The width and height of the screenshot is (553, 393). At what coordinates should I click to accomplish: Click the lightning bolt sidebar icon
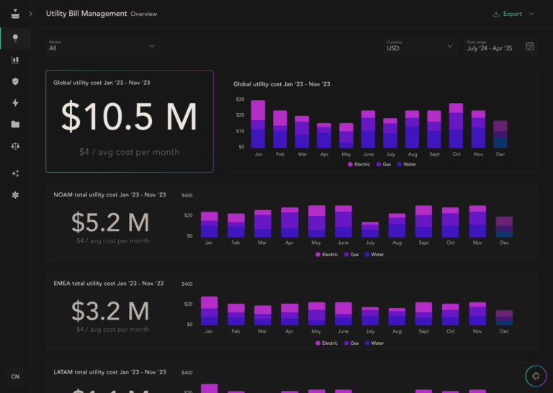(x=15, y=103)
